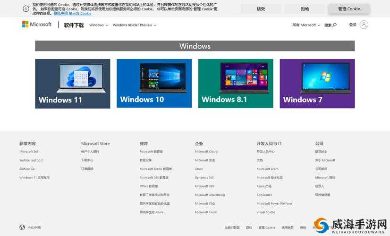390x236 pixels.
Task: Open the Surface Laptop 2 link
Action: point(31,160)
